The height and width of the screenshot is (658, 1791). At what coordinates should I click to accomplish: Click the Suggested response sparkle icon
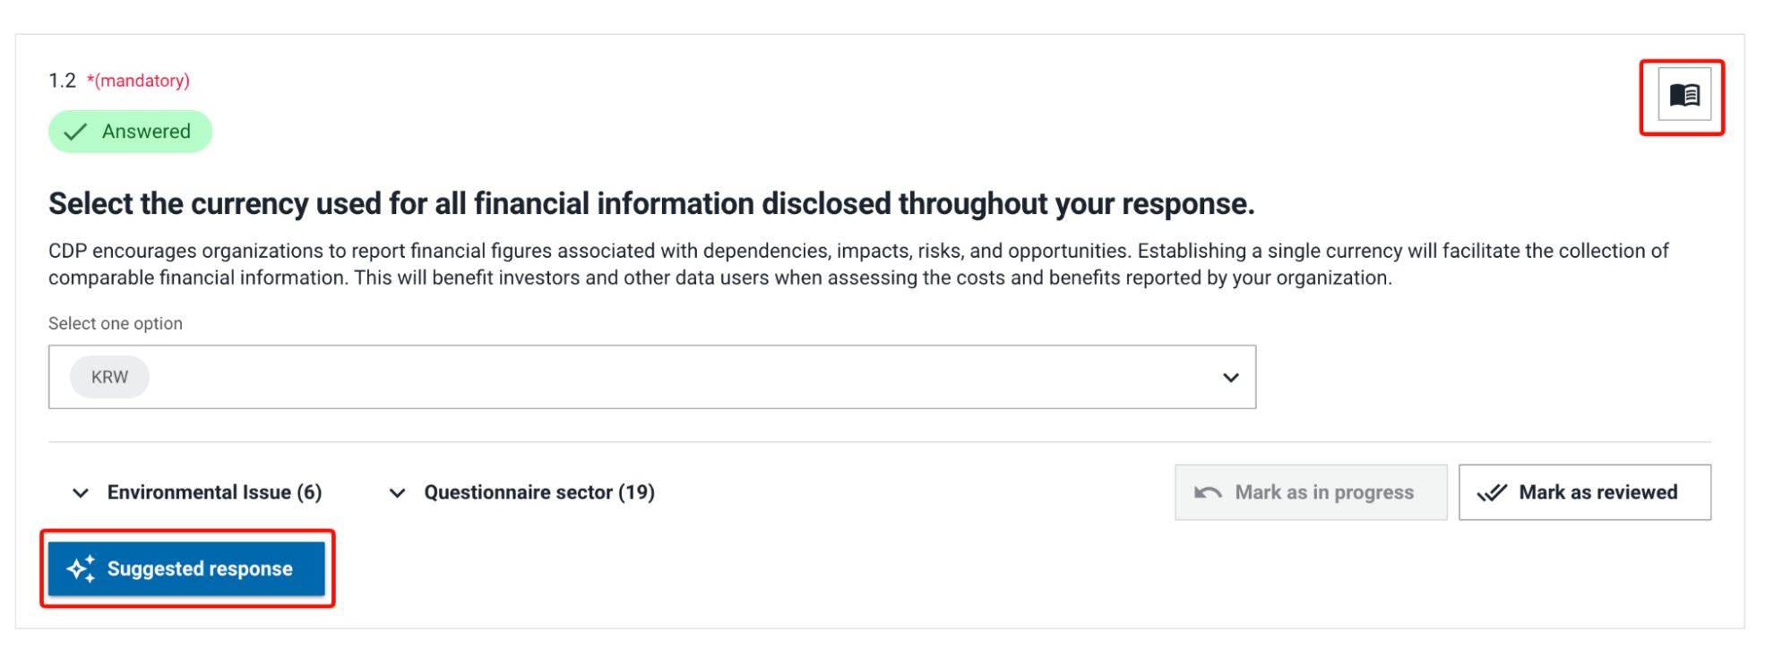click(81, 568)
